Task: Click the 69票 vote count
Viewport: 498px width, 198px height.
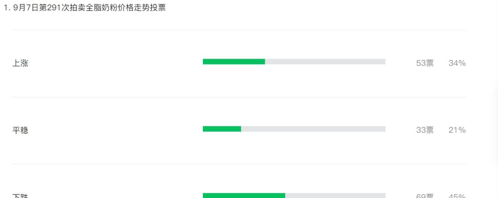Action: pos(425,196)
